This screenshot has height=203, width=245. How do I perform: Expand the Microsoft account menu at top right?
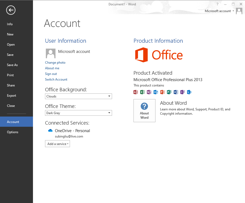pos(219,11)
